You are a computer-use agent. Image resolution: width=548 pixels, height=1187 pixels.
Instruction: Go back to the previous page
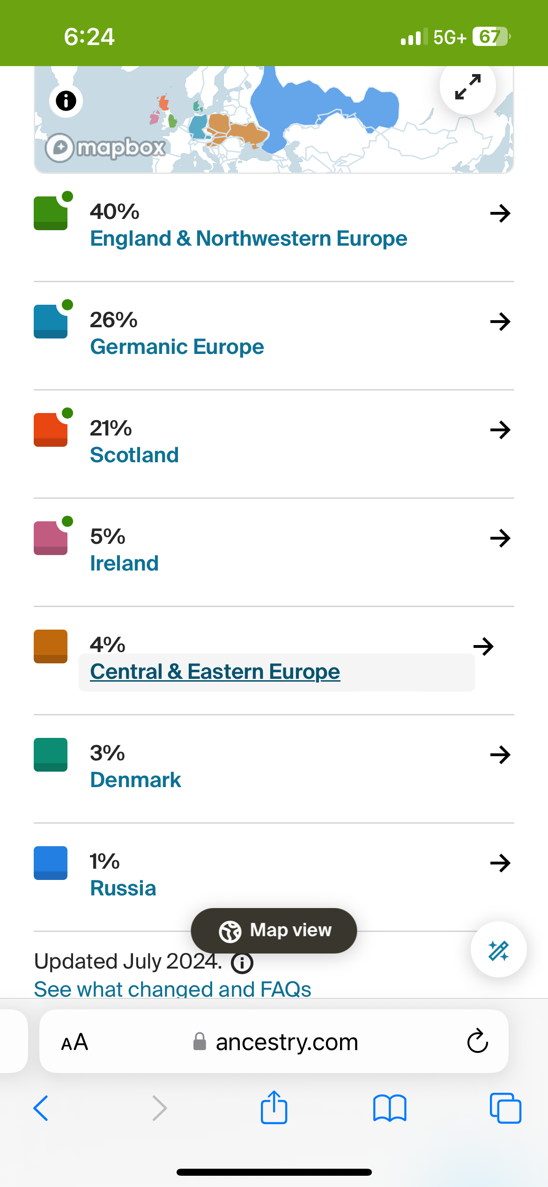pos(41,1108)
